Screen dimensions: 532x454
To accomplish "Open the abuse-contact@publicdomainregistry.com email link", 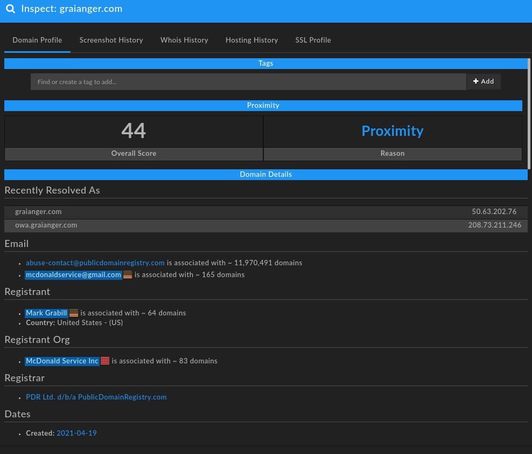I will [x=95, y=263].
